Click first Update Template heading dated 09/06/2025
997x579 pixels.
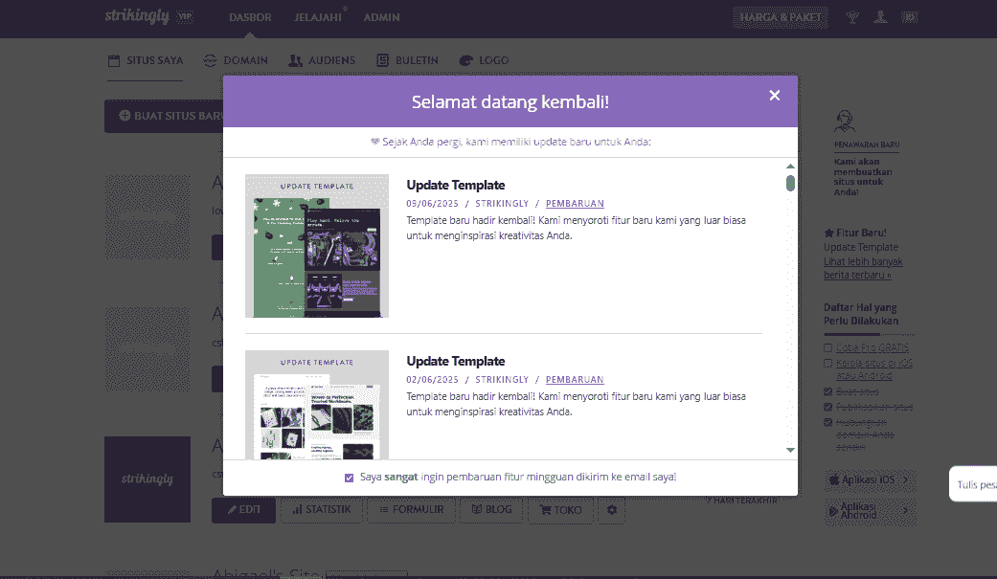[455, 185]
